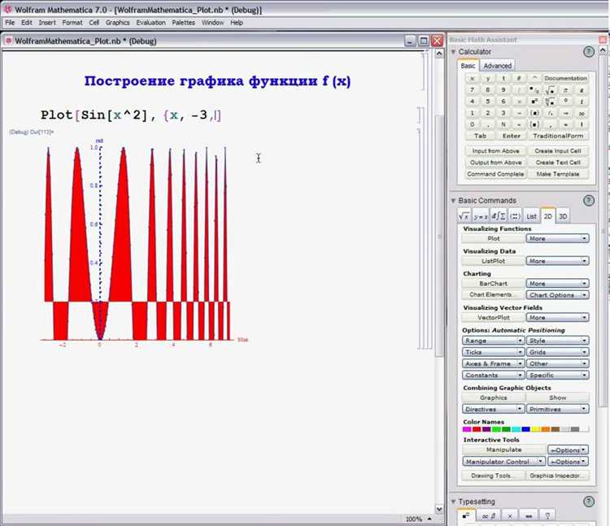Switch to the Advanced calculator tab
610x526 pixels.
[x=497, y=66]
